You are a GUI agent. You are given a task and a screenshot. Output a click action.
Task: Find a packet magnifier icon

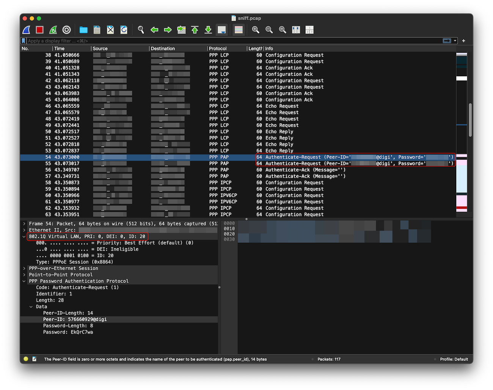(x=141, y=30)
